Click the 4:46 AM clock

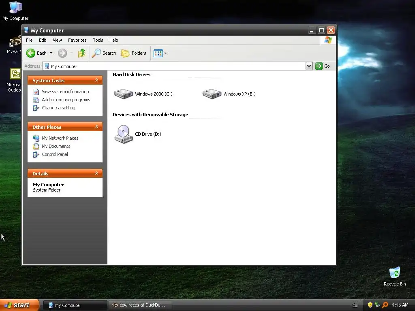pyautogui.click(x=400, y=305)
